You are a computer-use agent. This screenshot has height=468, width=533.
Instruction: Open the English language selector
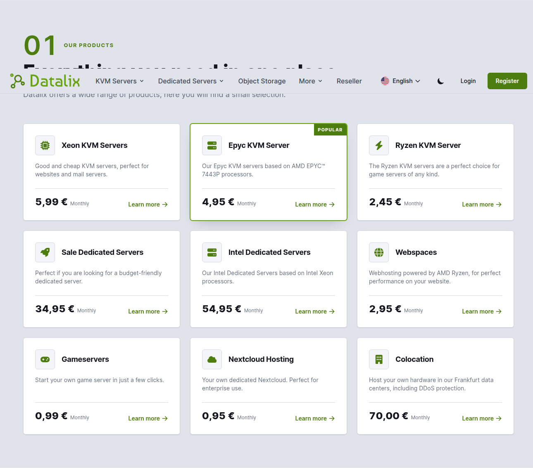tap(401, 81)
